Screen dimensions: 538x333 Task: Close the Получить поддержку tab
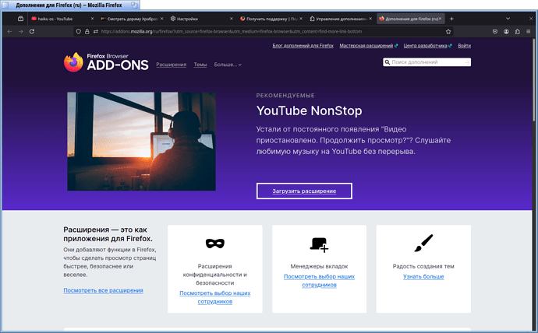[301, 19]
